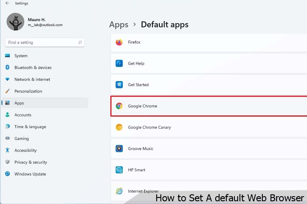Open Mauro H. profile avatar
307x204 pixels.
pyautogui.click(x=15, y=22)
